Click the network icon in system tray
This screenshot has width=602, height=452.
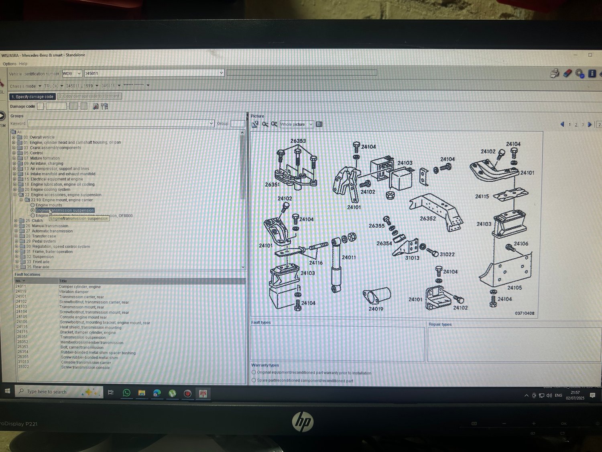(x=541, y=396)
